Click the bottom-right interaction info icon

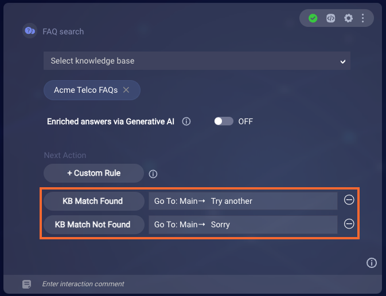point(372,263)
